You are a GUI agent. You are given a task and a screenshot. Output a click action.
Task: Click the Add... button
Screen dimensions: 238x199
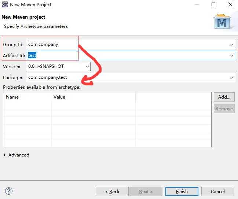tap(224, 97)
